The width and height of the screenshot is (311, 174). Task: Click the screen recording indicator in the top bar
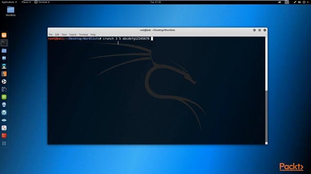[279, 2]
